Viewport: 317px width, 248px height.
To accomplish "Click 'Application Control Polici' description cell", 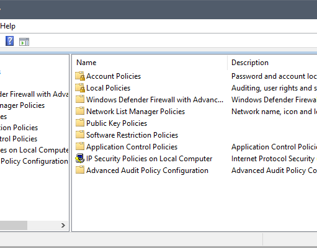I will click(x=274, y=147).
